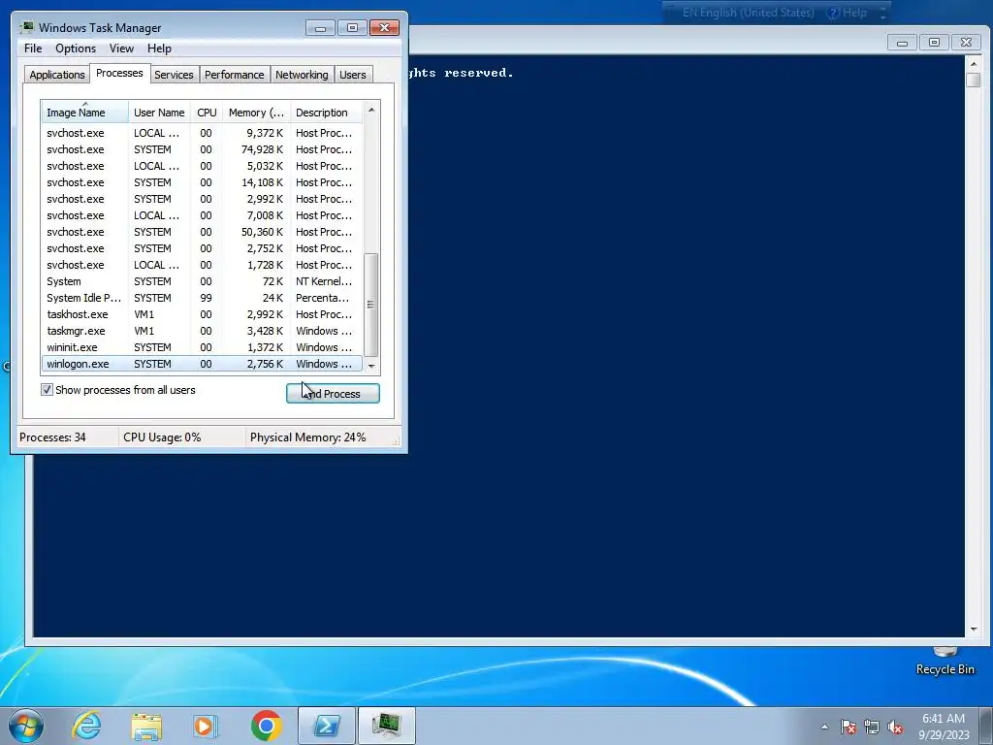This screenshot has width=993, height=745.
Task: Open the Help menu in Task Manager
Action: pyautogui.click(x=159, y=49)
